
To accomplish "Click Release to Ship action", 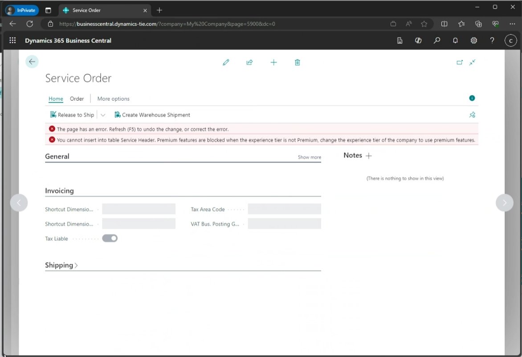I will click(72, 115).
